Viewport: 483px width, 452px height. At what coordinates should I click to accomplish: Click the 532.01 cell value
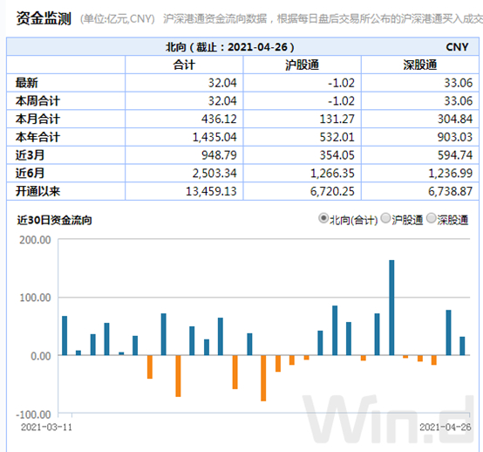coord(337,137)
